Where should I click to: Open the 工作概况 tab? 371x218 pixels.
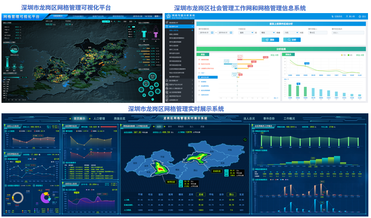click(289, 119)
